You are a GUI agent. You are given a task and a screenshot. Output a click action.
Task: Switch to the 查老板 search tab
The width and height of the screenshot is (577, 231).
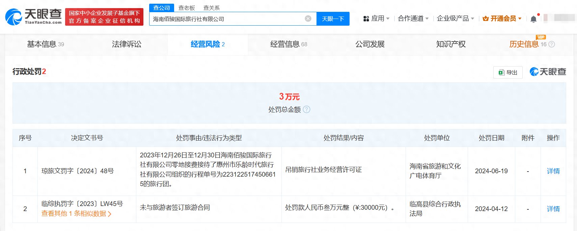(187, 8)
